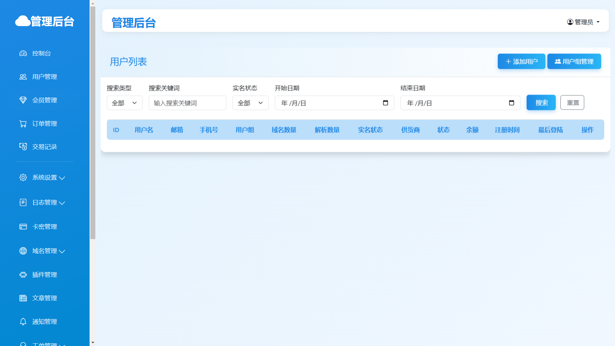This screenshot has width=615, height=346.
Task: Click the card icon beside 卡密管理
Action: 23,227
